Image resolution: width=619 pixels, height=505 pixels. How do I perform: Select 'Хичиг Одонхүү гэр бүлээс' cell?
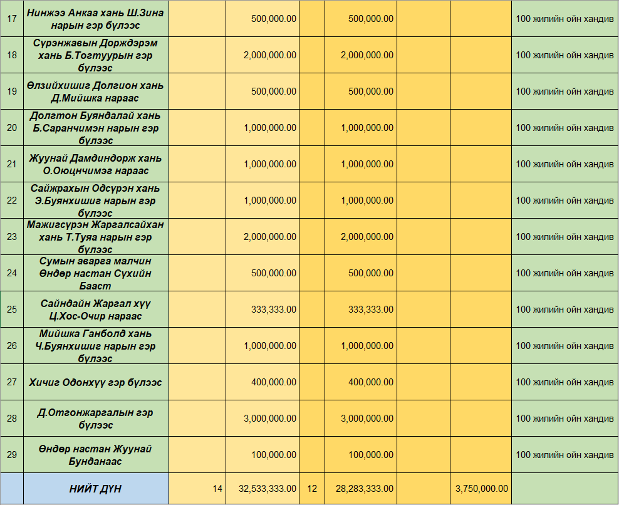pyautogui.click(x=96, y=382)
